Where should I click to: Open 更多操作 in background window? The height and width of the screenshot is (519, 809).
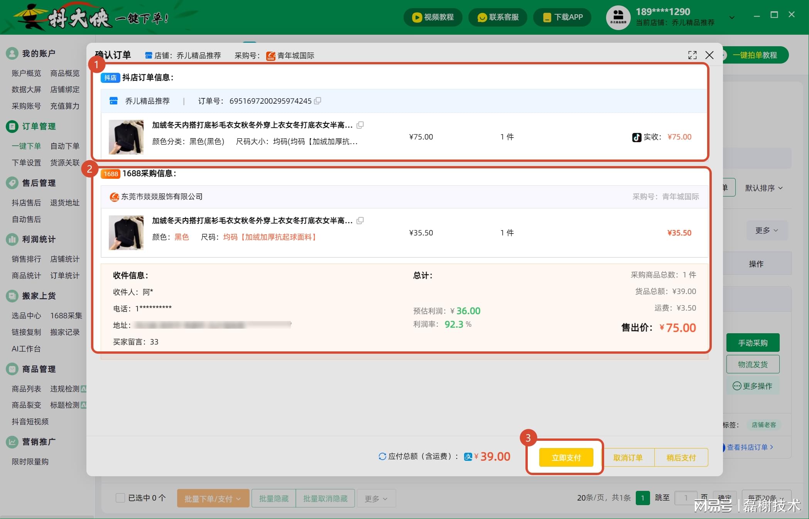tap(753, 386)
